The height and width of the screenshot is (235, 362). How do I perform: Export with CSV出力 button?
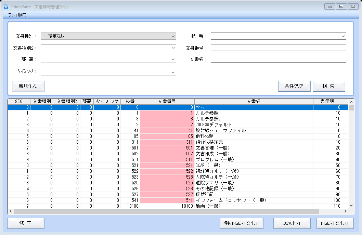pos(292,223)
